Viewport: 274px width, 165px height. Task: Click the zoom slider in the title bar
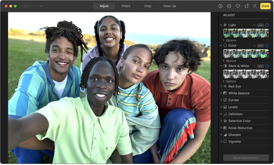click(x=31, y=6)
